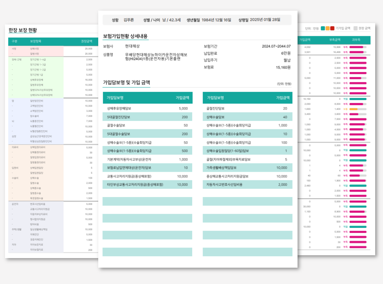Click the 가족생활배상책임담보 row
This screenshot has width=383, height=284.
pyautogui.click(x=247, y=168)
